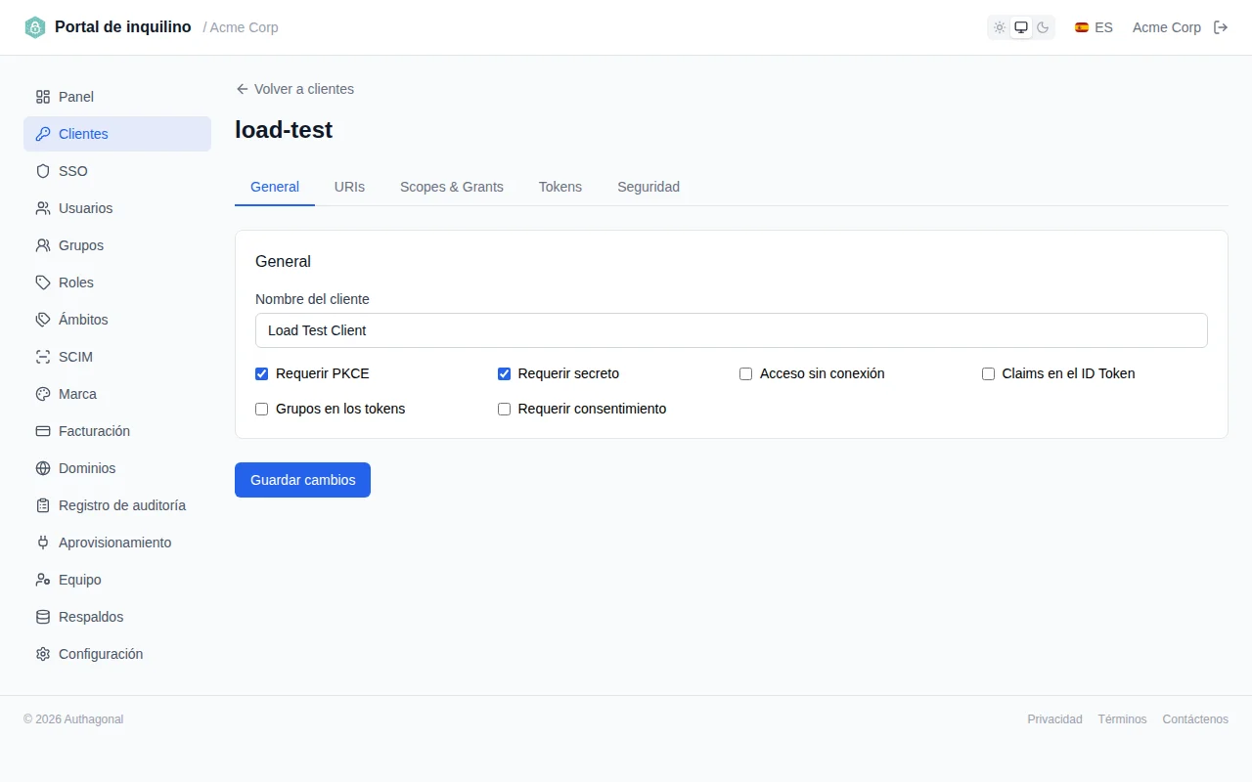Enable Requerir consentimiento checkbox
Image resolution: width=1252 pixels, height=782 pixels.
pos(505,409)
